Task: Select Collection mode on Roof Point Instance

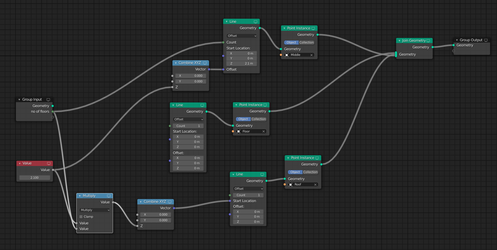Action: tap(310, 172)
